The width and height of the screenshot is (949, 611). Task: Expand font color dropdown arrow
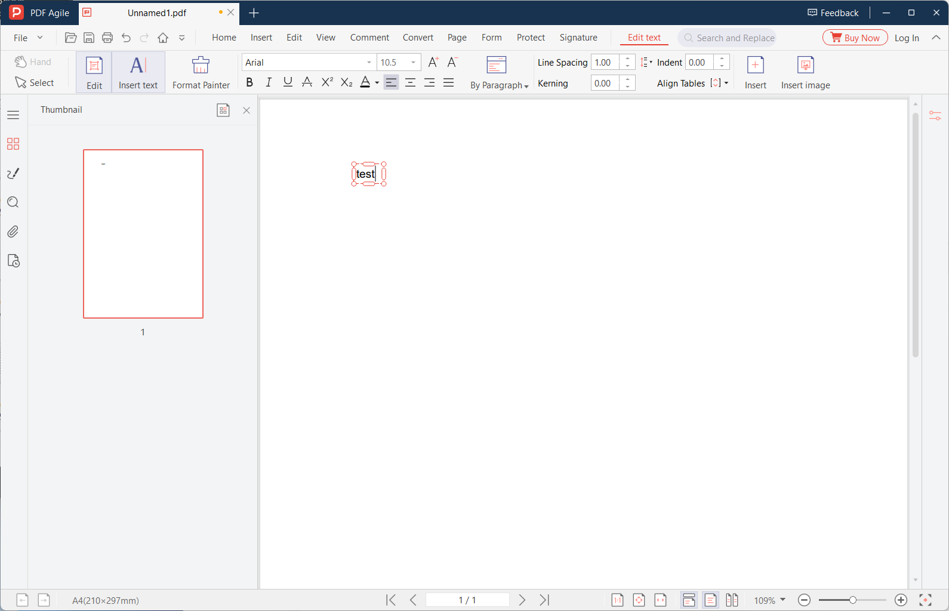tap(377, 83)
